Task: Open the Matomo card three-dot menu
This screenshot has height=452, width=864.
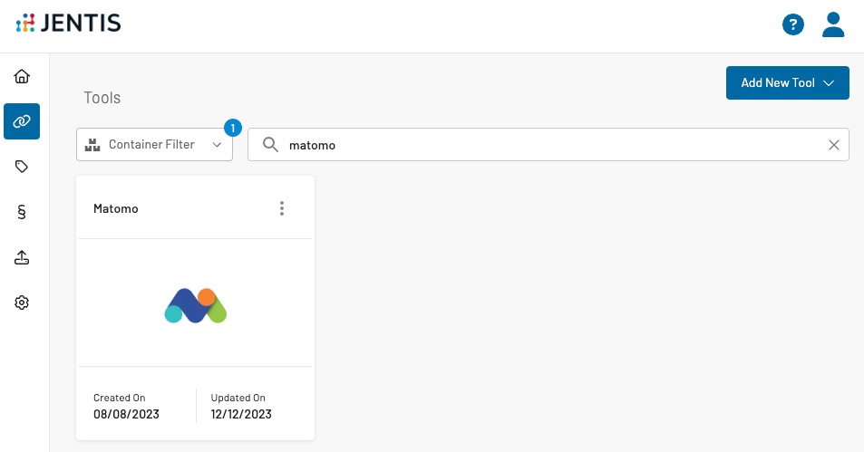Action: pos(282,208)
